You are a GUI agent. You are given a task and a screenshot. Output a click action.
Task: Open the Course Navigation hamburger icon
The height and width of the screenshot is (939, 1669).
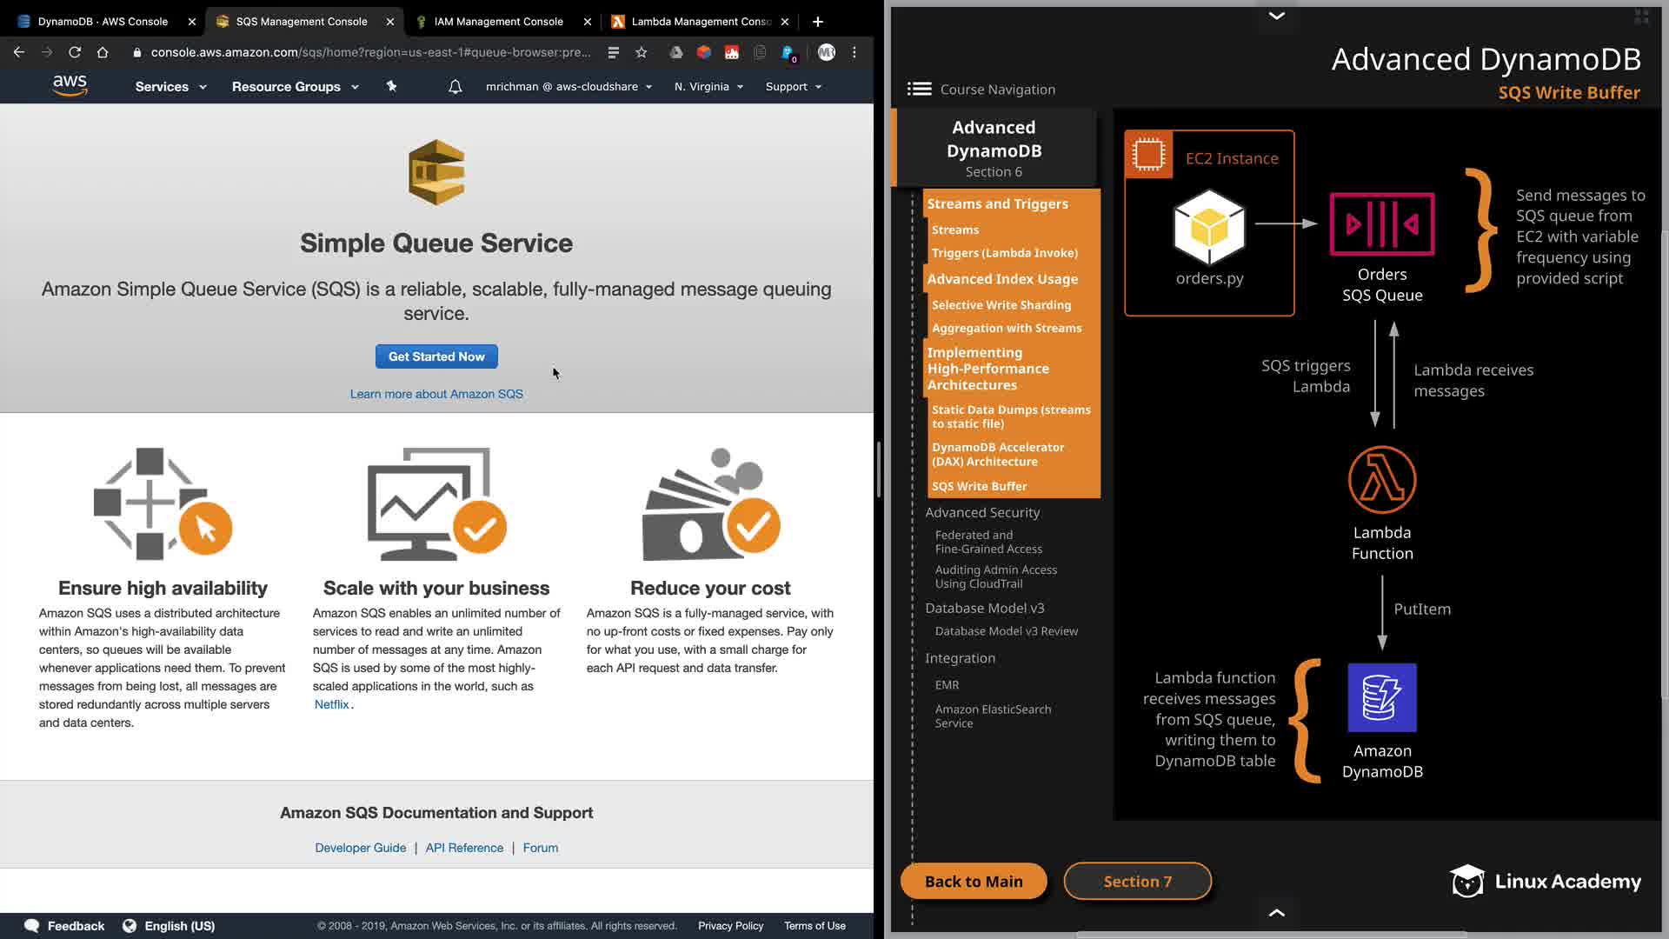(x=919, y=89)
